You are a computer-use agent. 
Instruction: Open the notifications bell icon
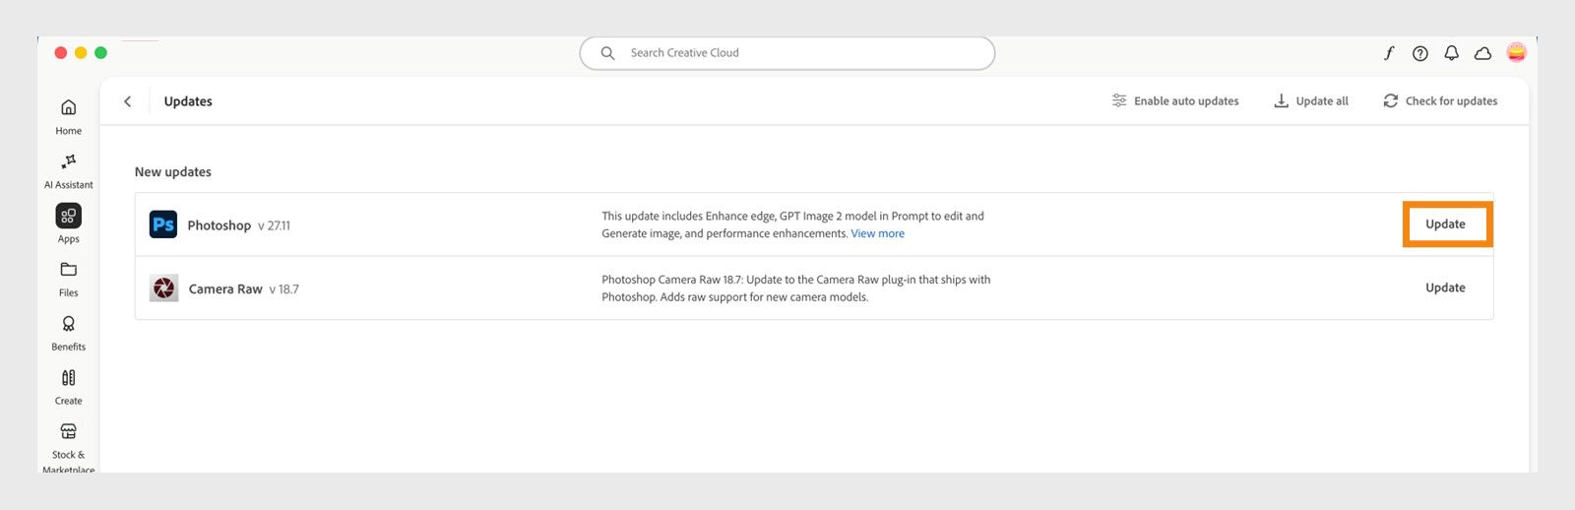tap(1451, 53)
